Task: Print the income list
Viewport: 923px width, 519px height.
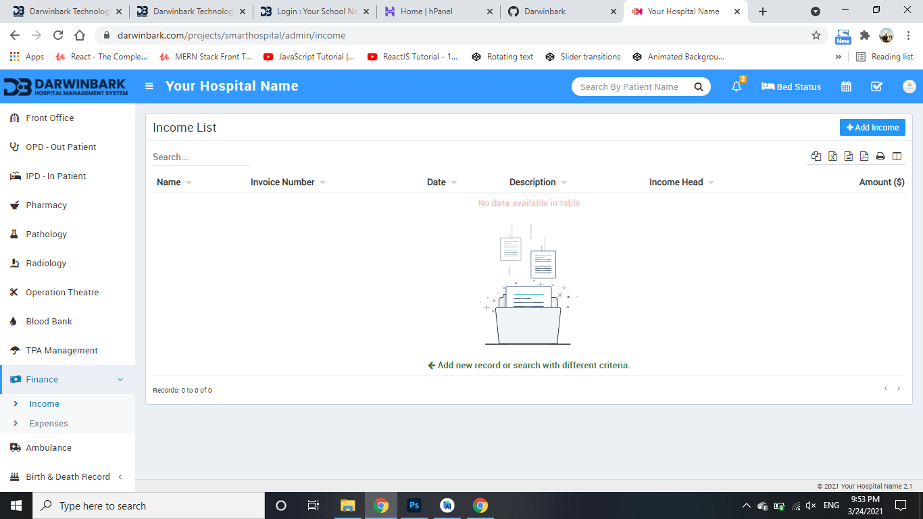Action: tap(880, 156)
